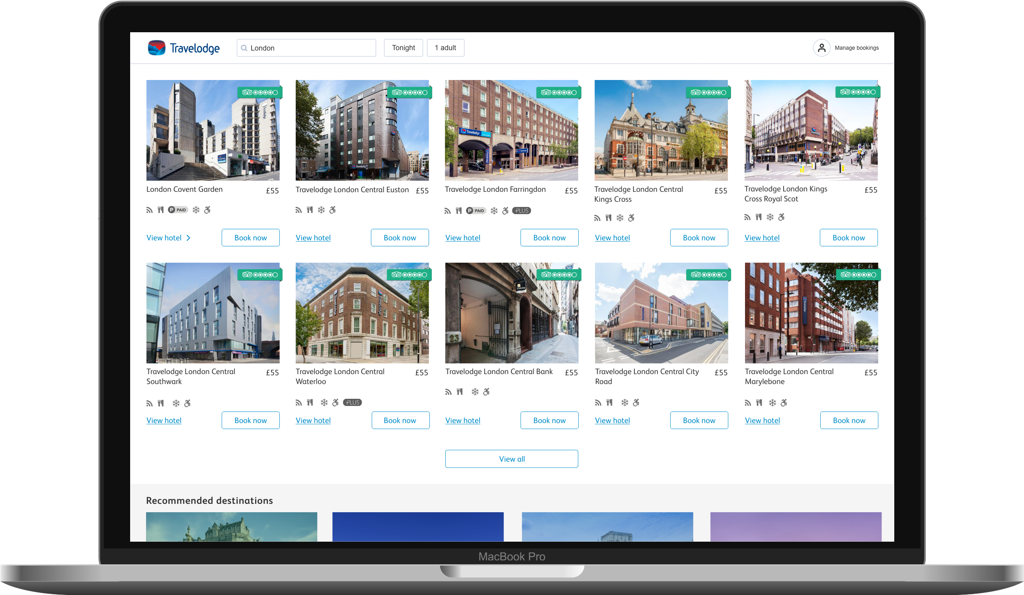Click the air conditioning icon under London Covent Garden

pyautogui.click(x=196, y=210)
